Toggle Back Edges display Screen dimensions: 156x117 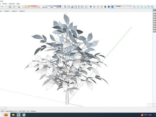[x=94, y=7]
